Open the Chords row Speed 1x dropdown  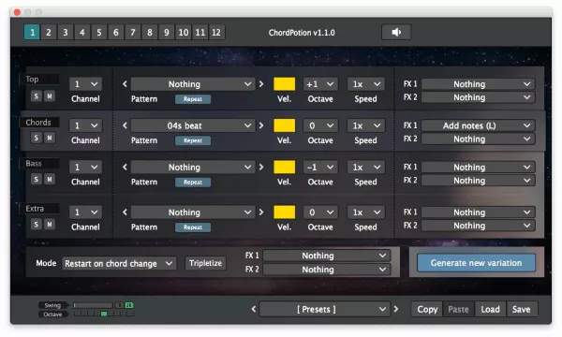point(365,125)
